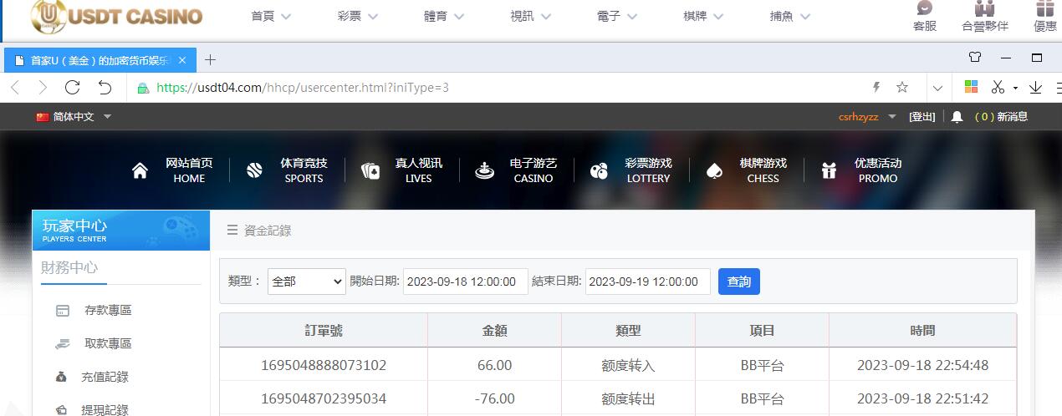Open the 彩票 top menu
The image size is (1062, 416).
(358, 16)
